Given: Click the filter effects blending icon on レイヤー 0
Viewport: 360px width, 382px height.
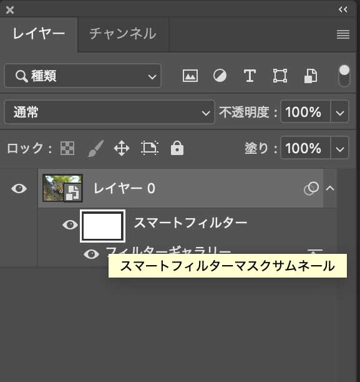Looking at the screenshot, I should 311,188.
